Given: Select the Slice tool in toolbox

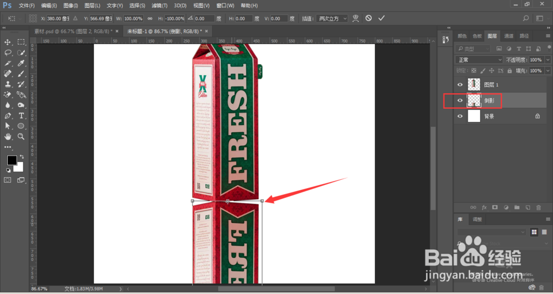Looking at the screenshot, I should [7, 63].
